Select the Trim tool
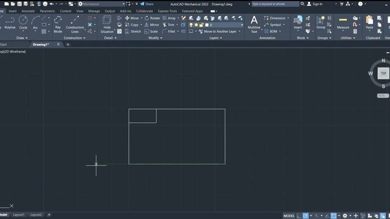390x219 pixels. (168, 25)
